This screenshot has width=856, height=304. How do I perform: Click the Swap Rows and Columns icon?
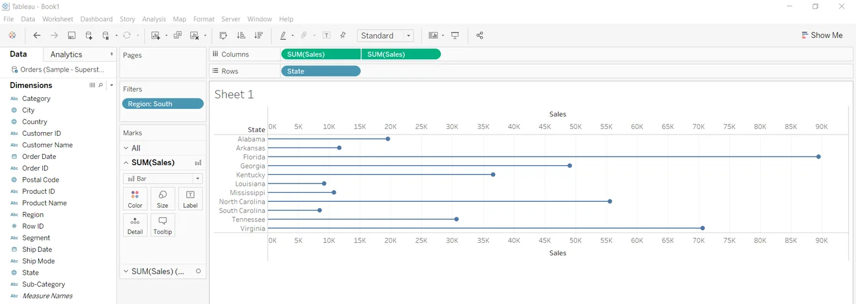click(x=223, y=35)
